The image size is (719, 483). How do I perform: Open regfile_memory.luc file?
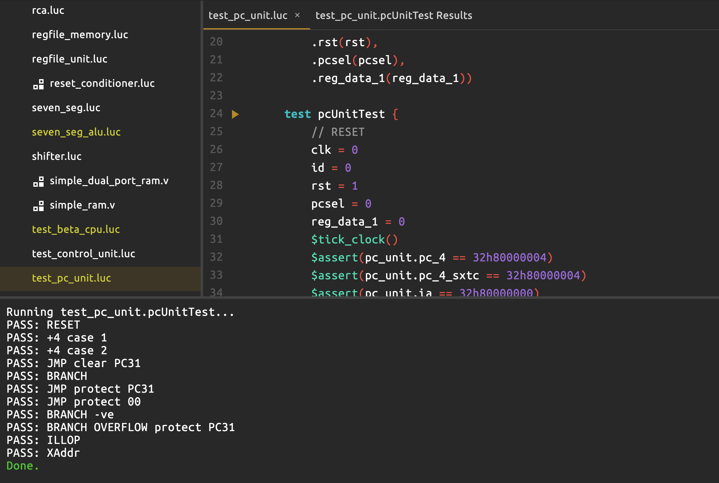point(80,35)
